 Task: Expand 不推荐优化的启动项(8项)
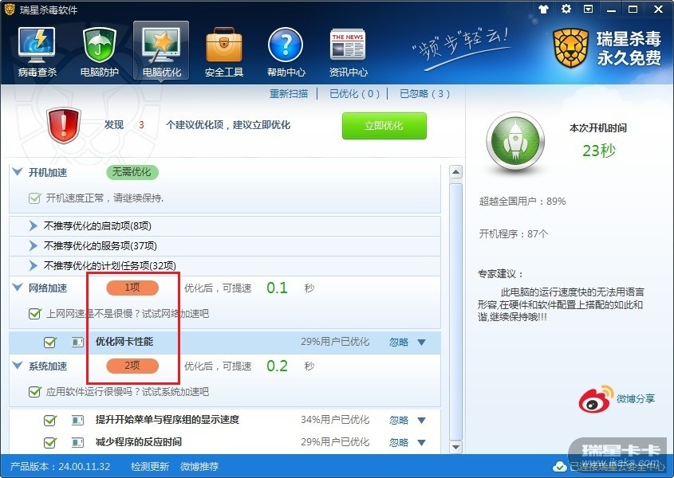[x=33, y=226]
